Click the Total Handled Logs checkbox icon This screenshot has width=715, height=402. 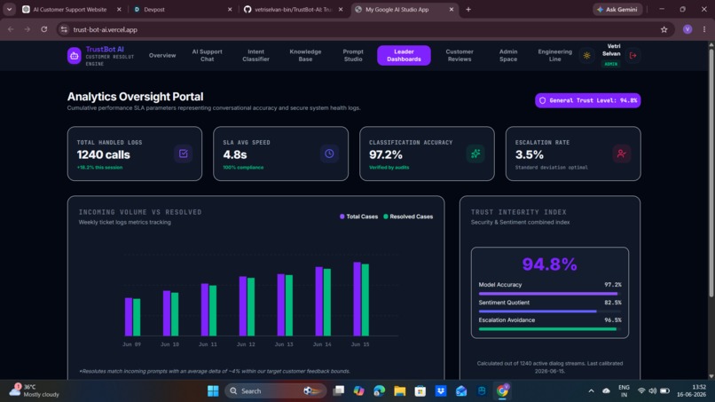click(184, 154)
